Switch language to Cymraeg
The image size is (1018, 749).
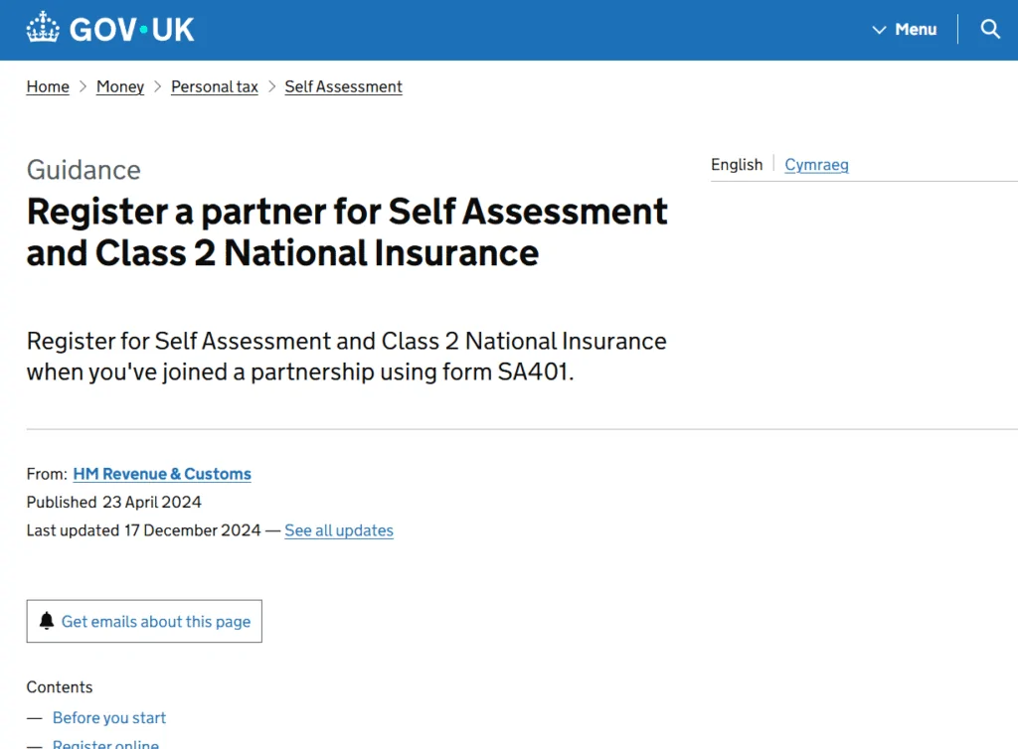(x=816, y=165)
